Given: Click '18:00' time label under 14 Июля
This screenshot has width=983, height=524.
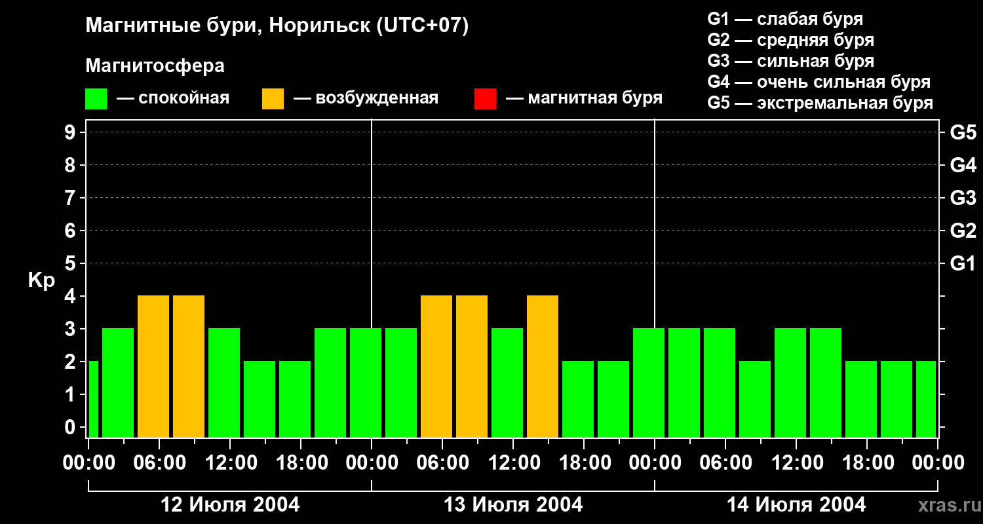Looking at the screenshot, I should click(867, 463).
